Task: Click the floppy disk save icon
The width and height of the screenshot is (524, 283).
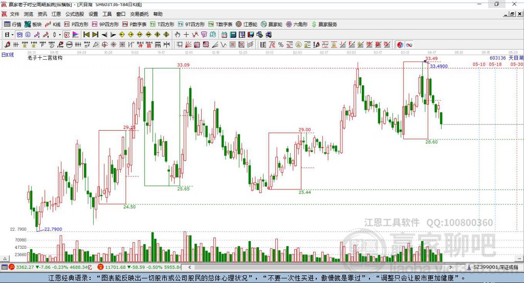Action: click(251, 35)
